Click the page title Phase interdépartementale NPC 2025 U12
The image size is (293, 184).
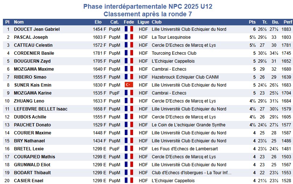(x=148, y=7)
